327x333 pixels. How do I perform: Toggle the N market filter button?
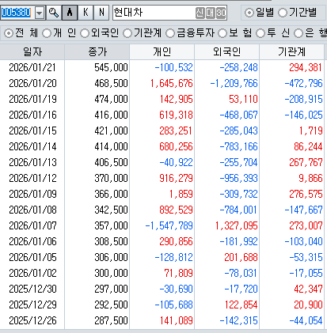(x=101, y=13)
